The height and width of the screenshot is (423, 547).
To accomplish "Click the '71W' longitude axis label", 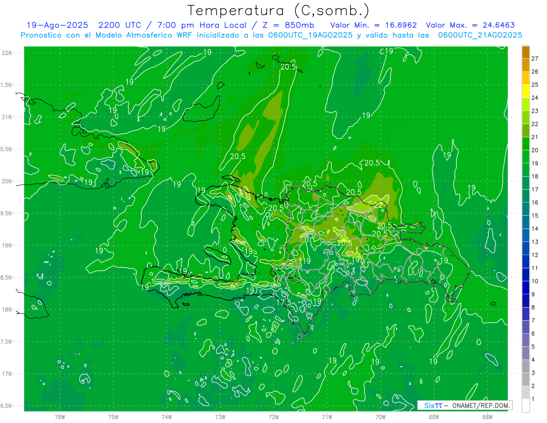I will tap(327, 417).
